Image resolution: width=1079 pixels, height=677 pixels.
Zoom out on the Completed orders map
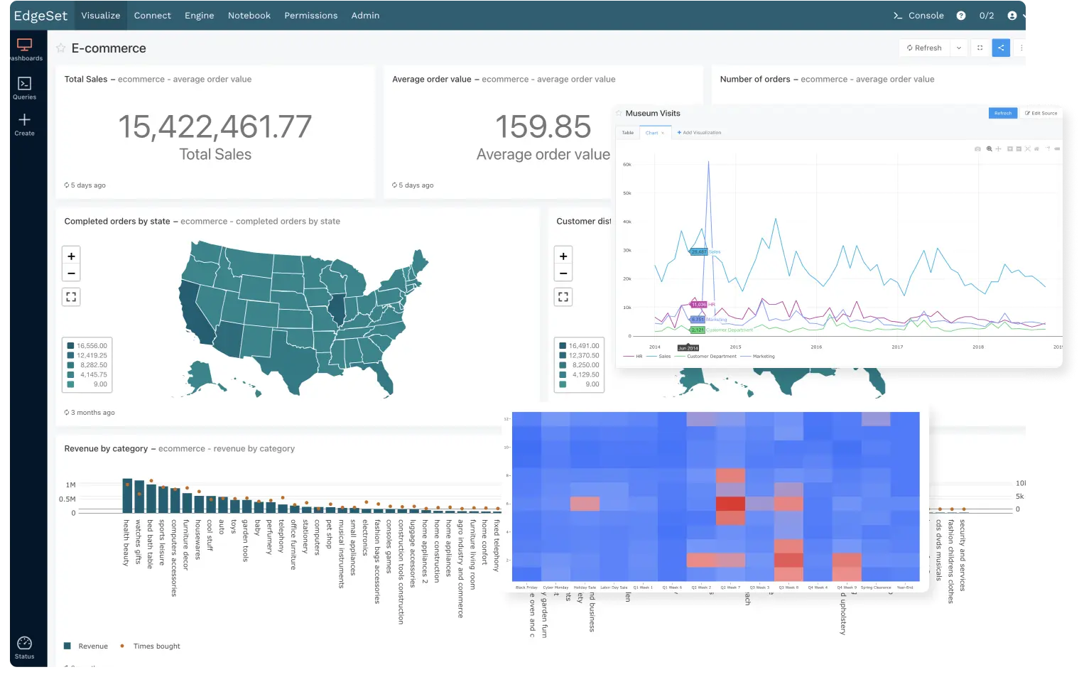(71, 273)
